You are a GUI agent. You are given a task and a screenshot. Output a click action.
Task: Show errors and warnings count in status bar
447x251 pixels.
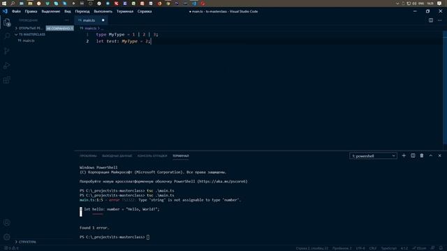11,248
